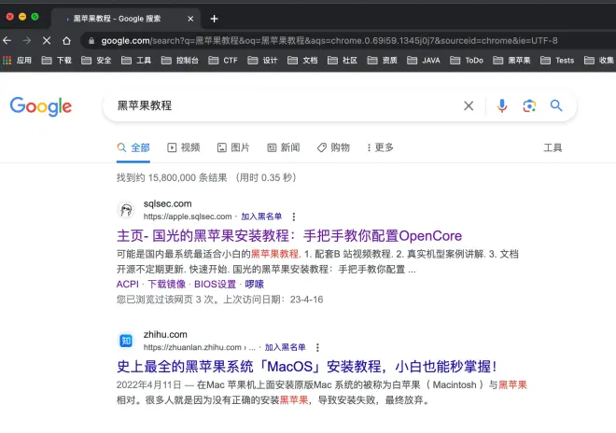This screenshot has width=616, height=433.
Task: Click the lock icon in address bar
Action: [x=91, y=41]
